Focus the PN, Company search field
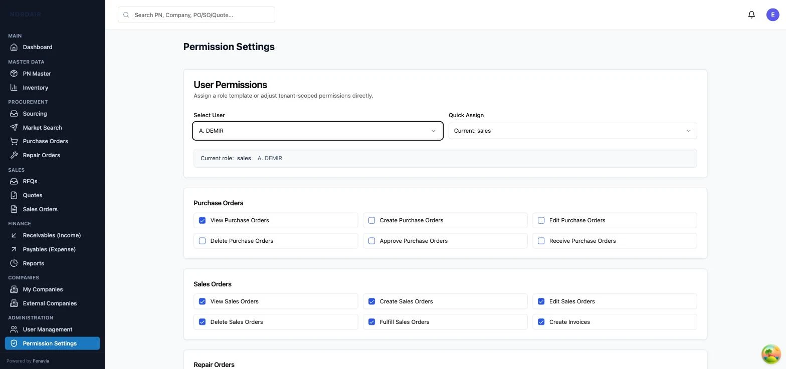The height and width of the screenshot is (369, 786). (x=197, y=15)
